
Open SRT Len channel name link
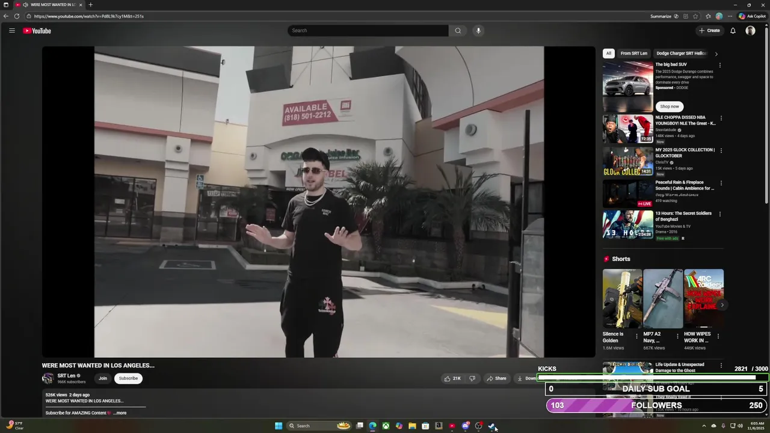tap(66, 376)
